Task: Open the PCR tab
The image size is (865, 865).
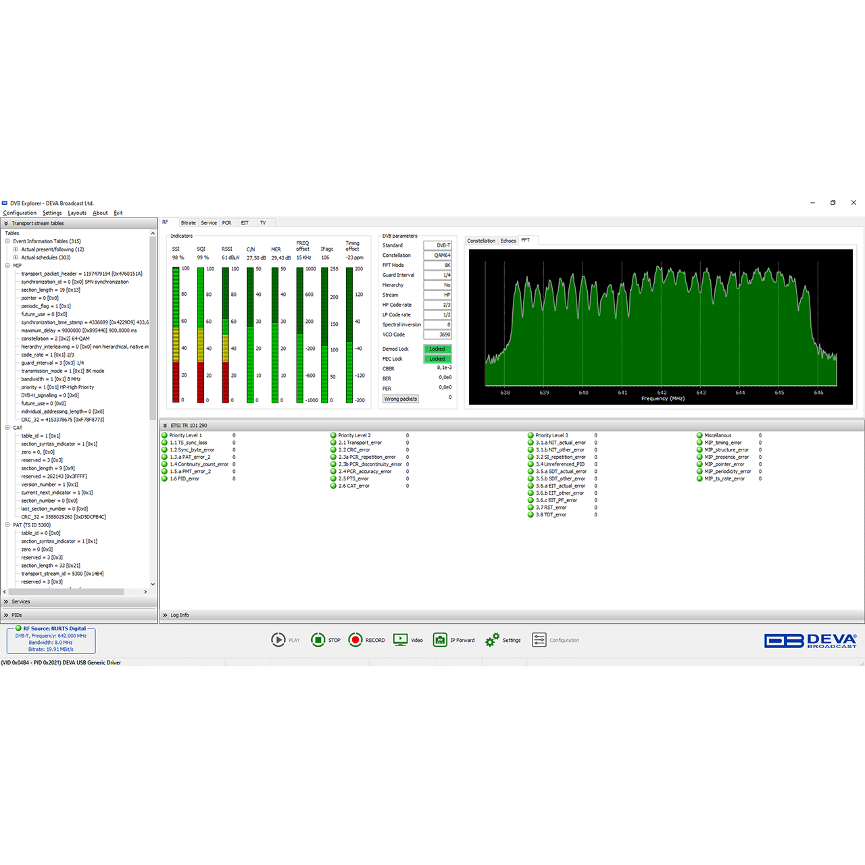Action: click(x=227, y=223)
